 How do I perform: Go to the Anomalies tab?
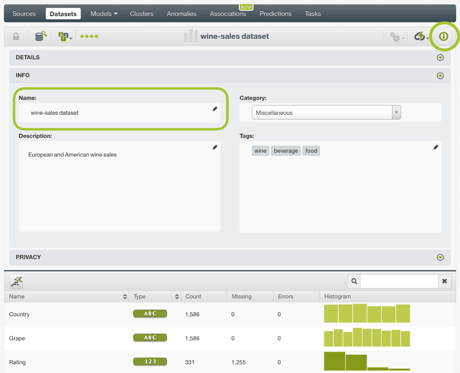pyautogui.click(x=181, y=14)
